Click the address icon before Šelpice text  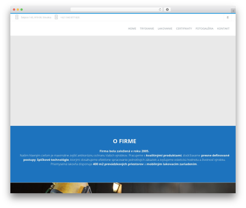(x=17, y=17)
